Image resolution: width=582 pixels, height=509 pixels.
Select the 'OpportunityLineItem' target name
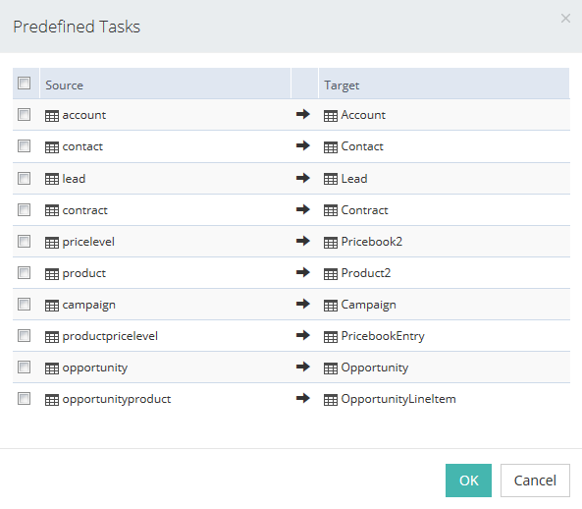[x=398, y=399]
